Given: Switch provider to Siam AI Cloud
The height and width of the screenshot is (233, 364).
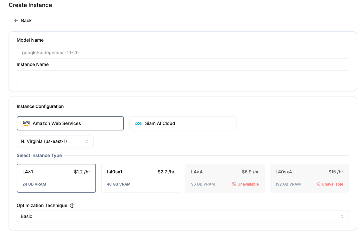Looking at the screenshot, I should click(182, 123).
